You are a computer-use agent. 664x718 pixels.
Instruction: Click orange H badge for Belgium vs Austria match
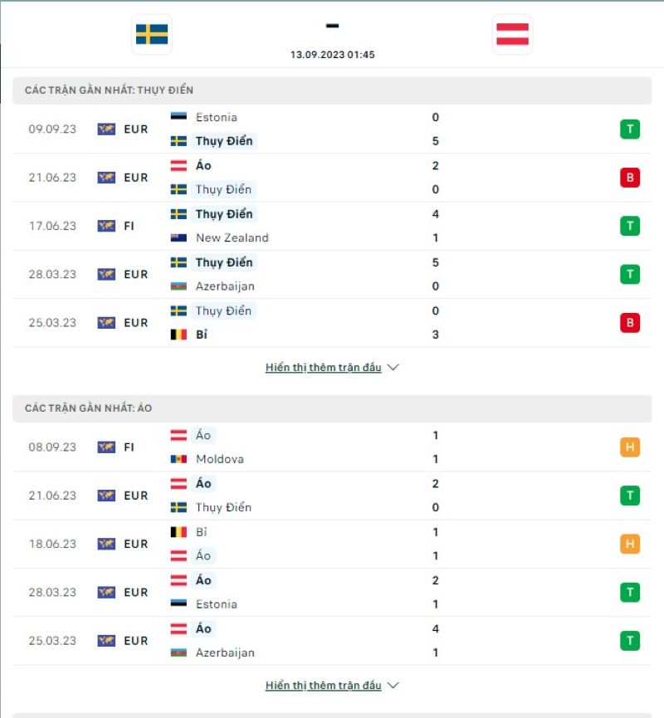630,544
